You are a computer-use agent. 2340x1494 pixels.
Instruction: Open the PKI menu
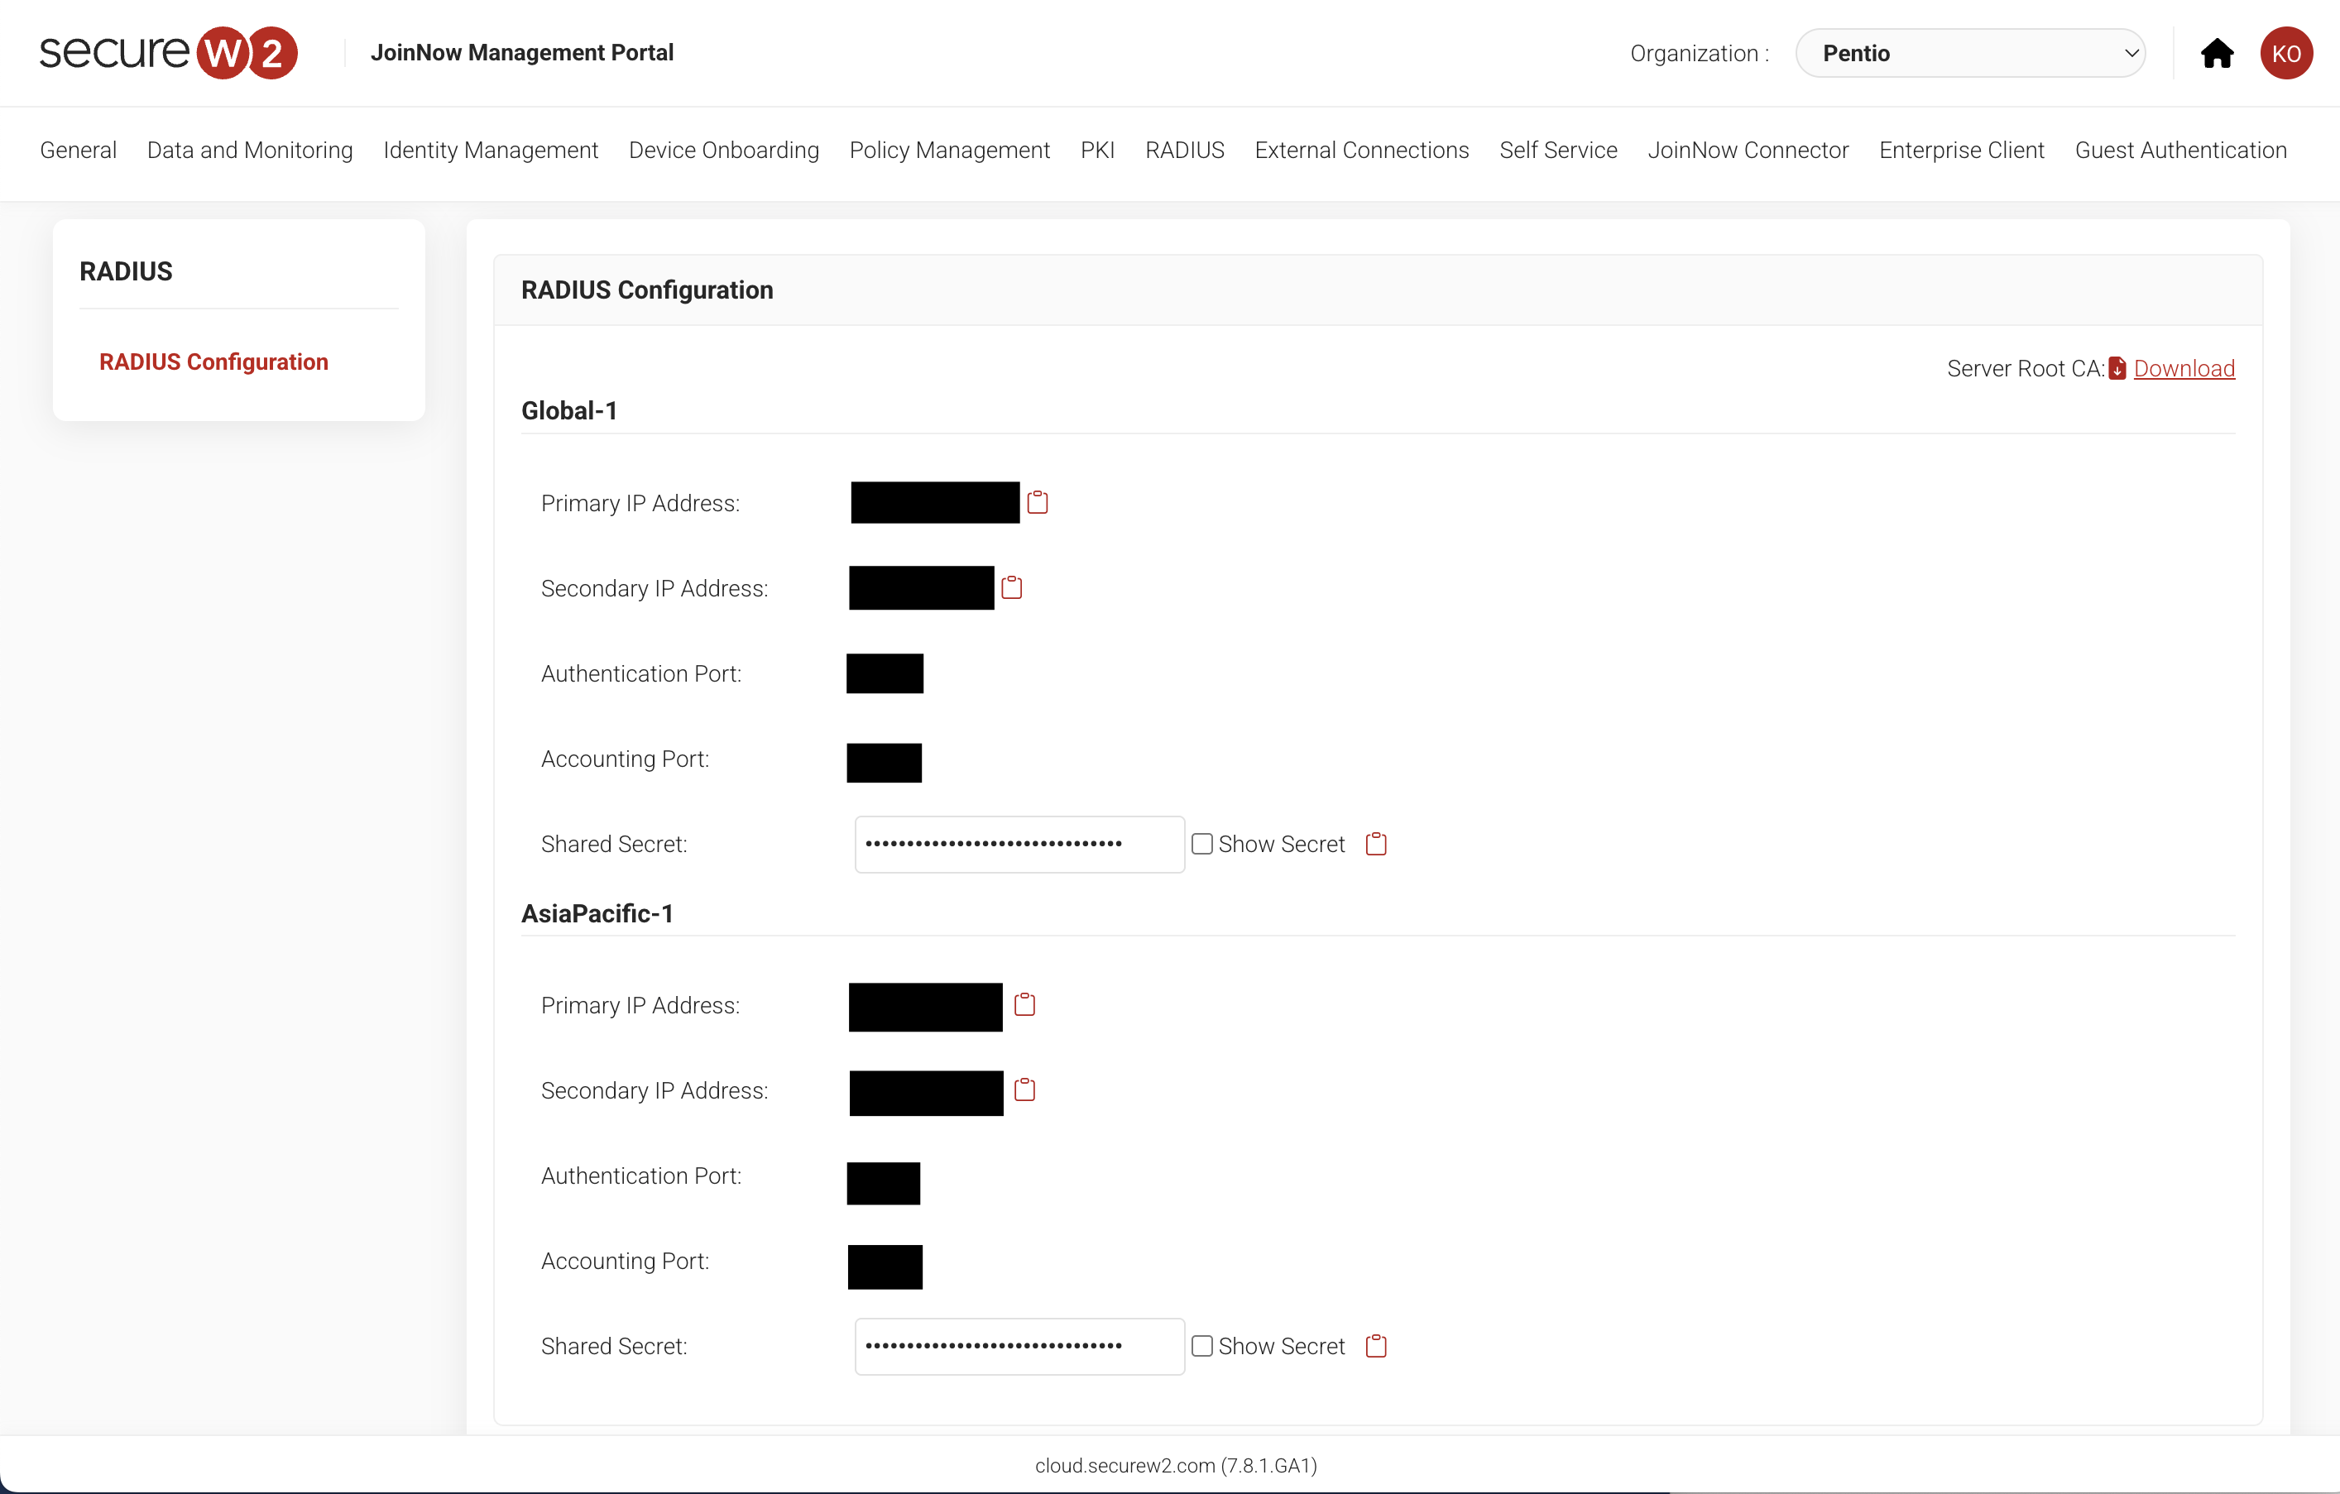pos(1097,151)
